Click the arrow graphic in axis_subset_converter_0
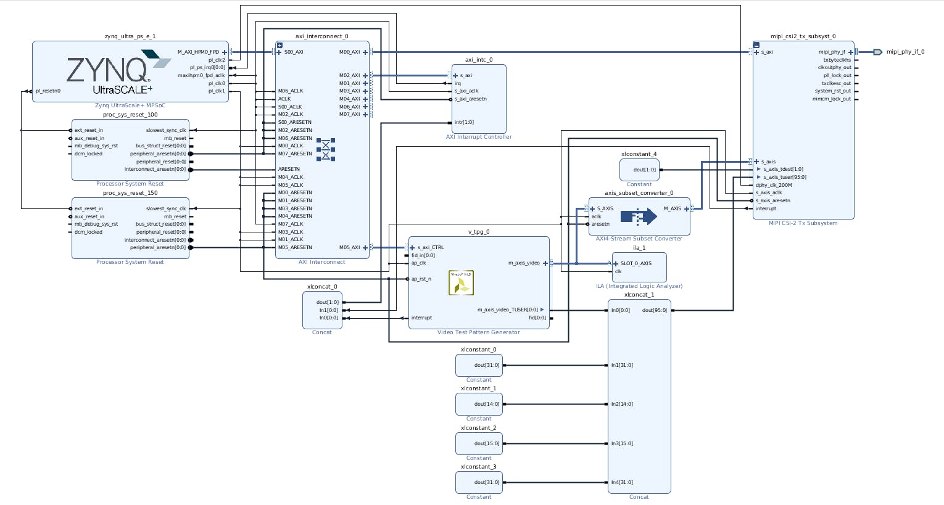 tap(639, 216)
